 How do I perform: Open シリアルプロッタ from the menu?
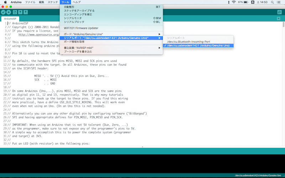pyautogui.click(x=111, y=22)
